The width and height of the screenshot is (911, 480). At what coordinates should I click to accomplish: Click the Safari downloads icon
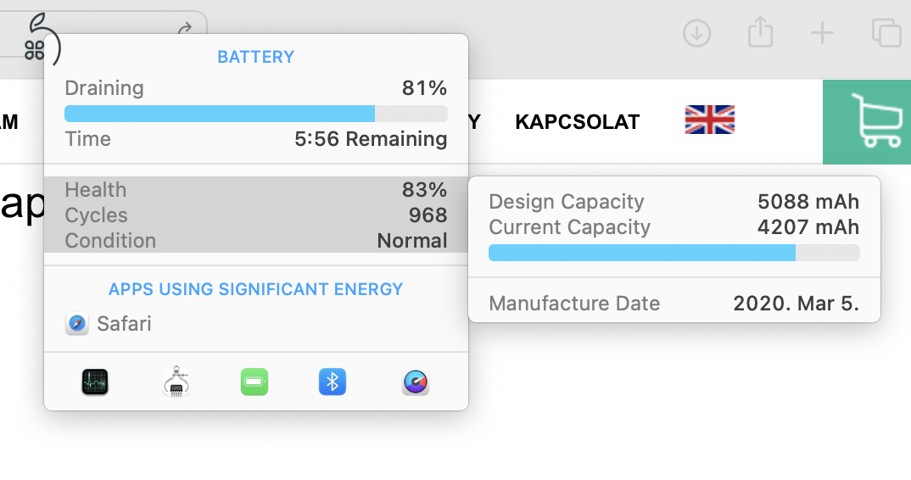[696, 32]
